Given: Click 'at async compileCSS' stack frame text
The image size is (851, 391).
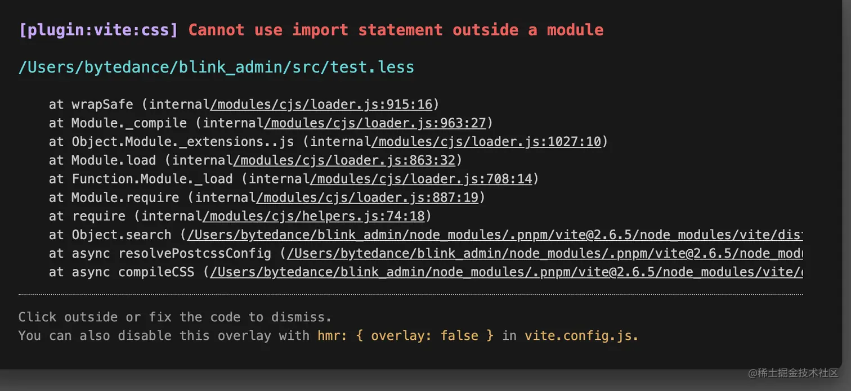Looking at the screenshot, I should [122, 272].
